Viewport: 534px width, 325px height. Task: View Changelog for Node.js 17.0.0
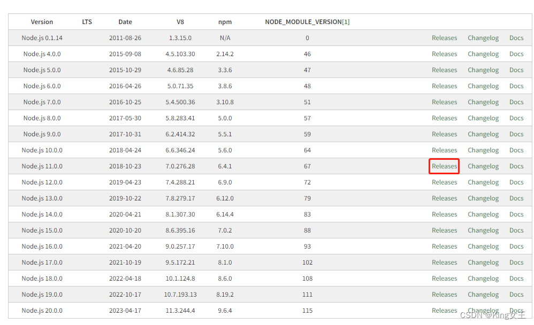pos(483,262)
